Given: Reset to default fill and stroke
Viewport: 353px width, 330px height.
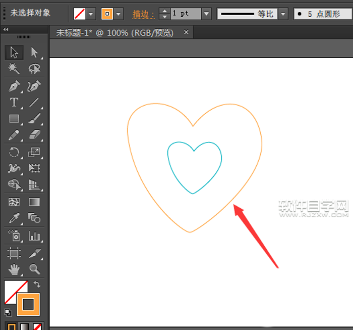Looking at the screenshot, I should (8, 312).
